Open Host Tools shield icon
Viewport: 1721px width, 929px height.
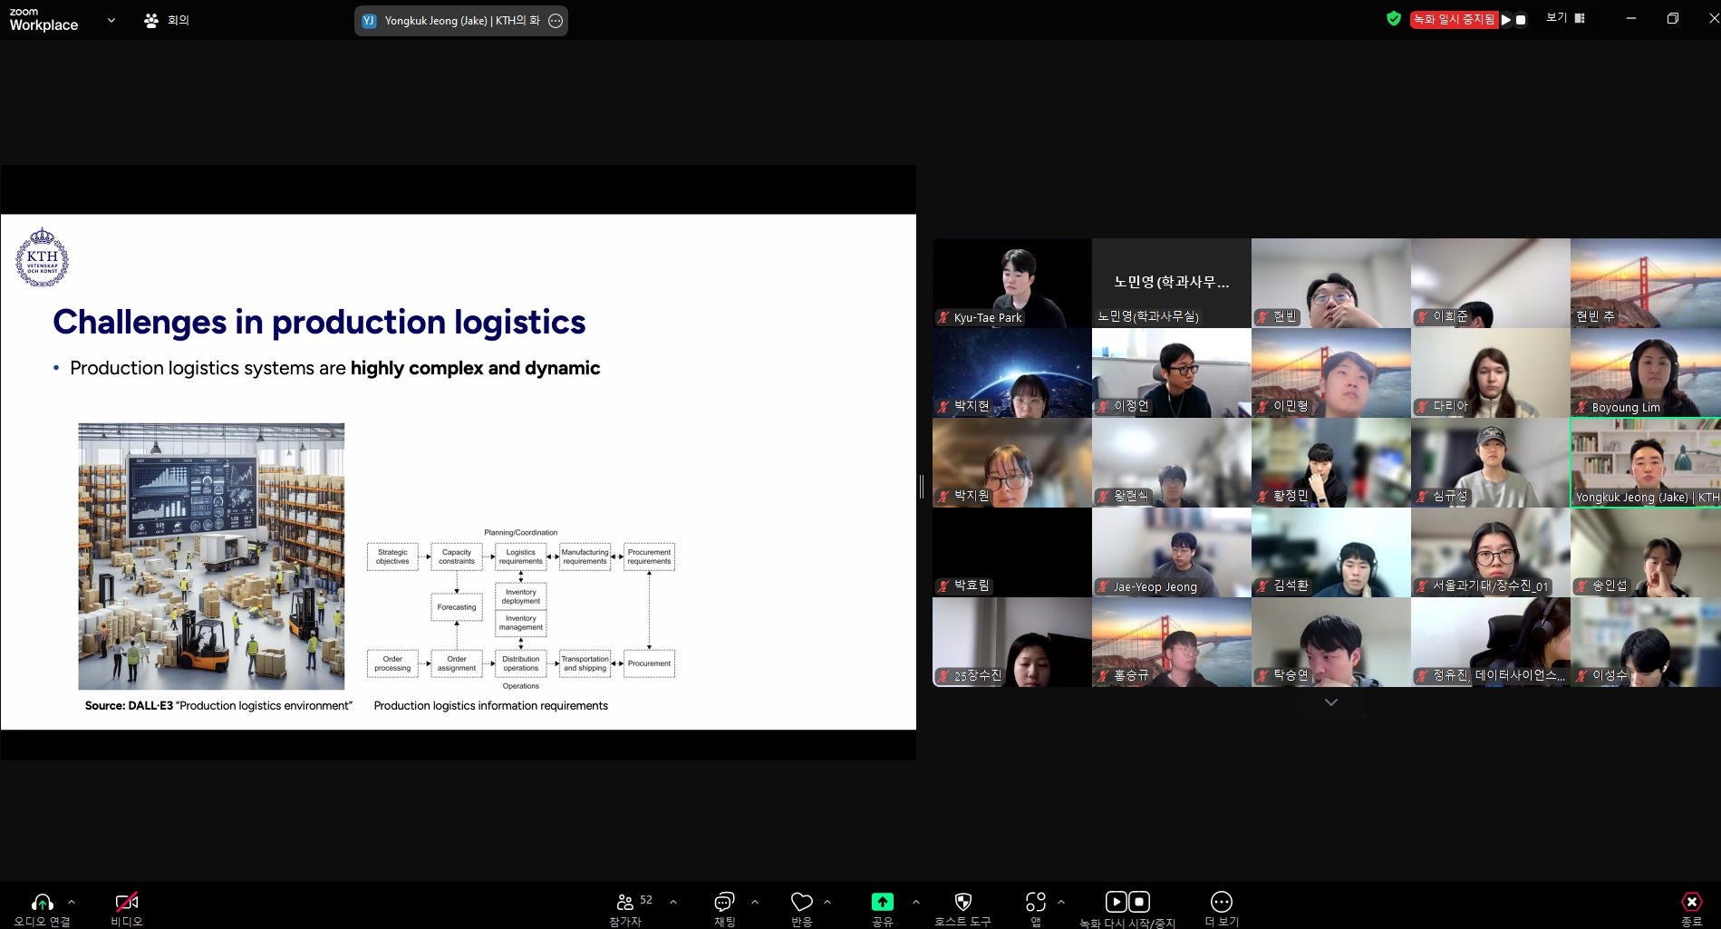[x=962, y=902]
